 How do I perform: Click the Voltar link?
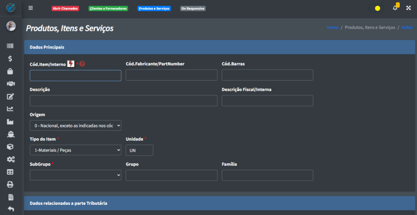tap(407, 28)
